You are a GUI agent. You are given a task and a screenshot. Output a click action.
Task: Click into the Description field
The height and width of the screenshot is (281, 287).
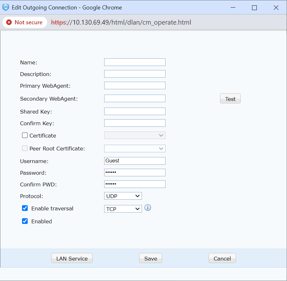[135, 74]
